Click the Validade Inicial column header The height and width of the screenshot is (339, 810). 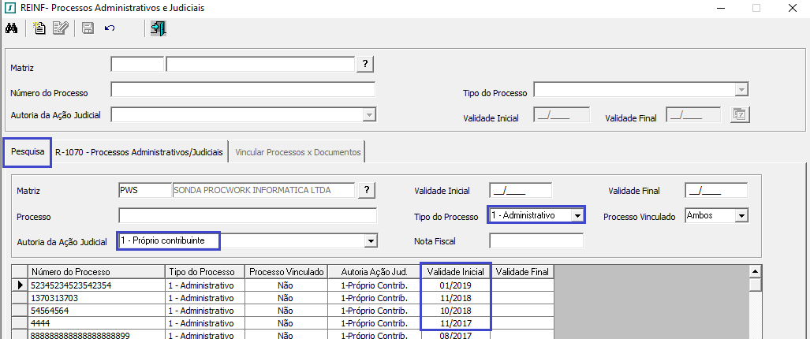pyautogui.click(x=455, y=272)
